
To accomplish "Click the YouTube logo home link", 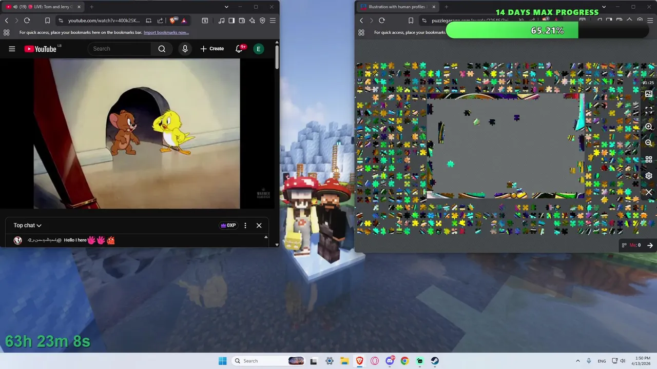I will click(x=41, y=49).
